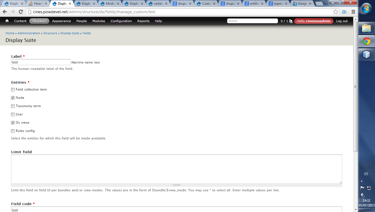
Task: Open a new browser tab
Action: 319,4
